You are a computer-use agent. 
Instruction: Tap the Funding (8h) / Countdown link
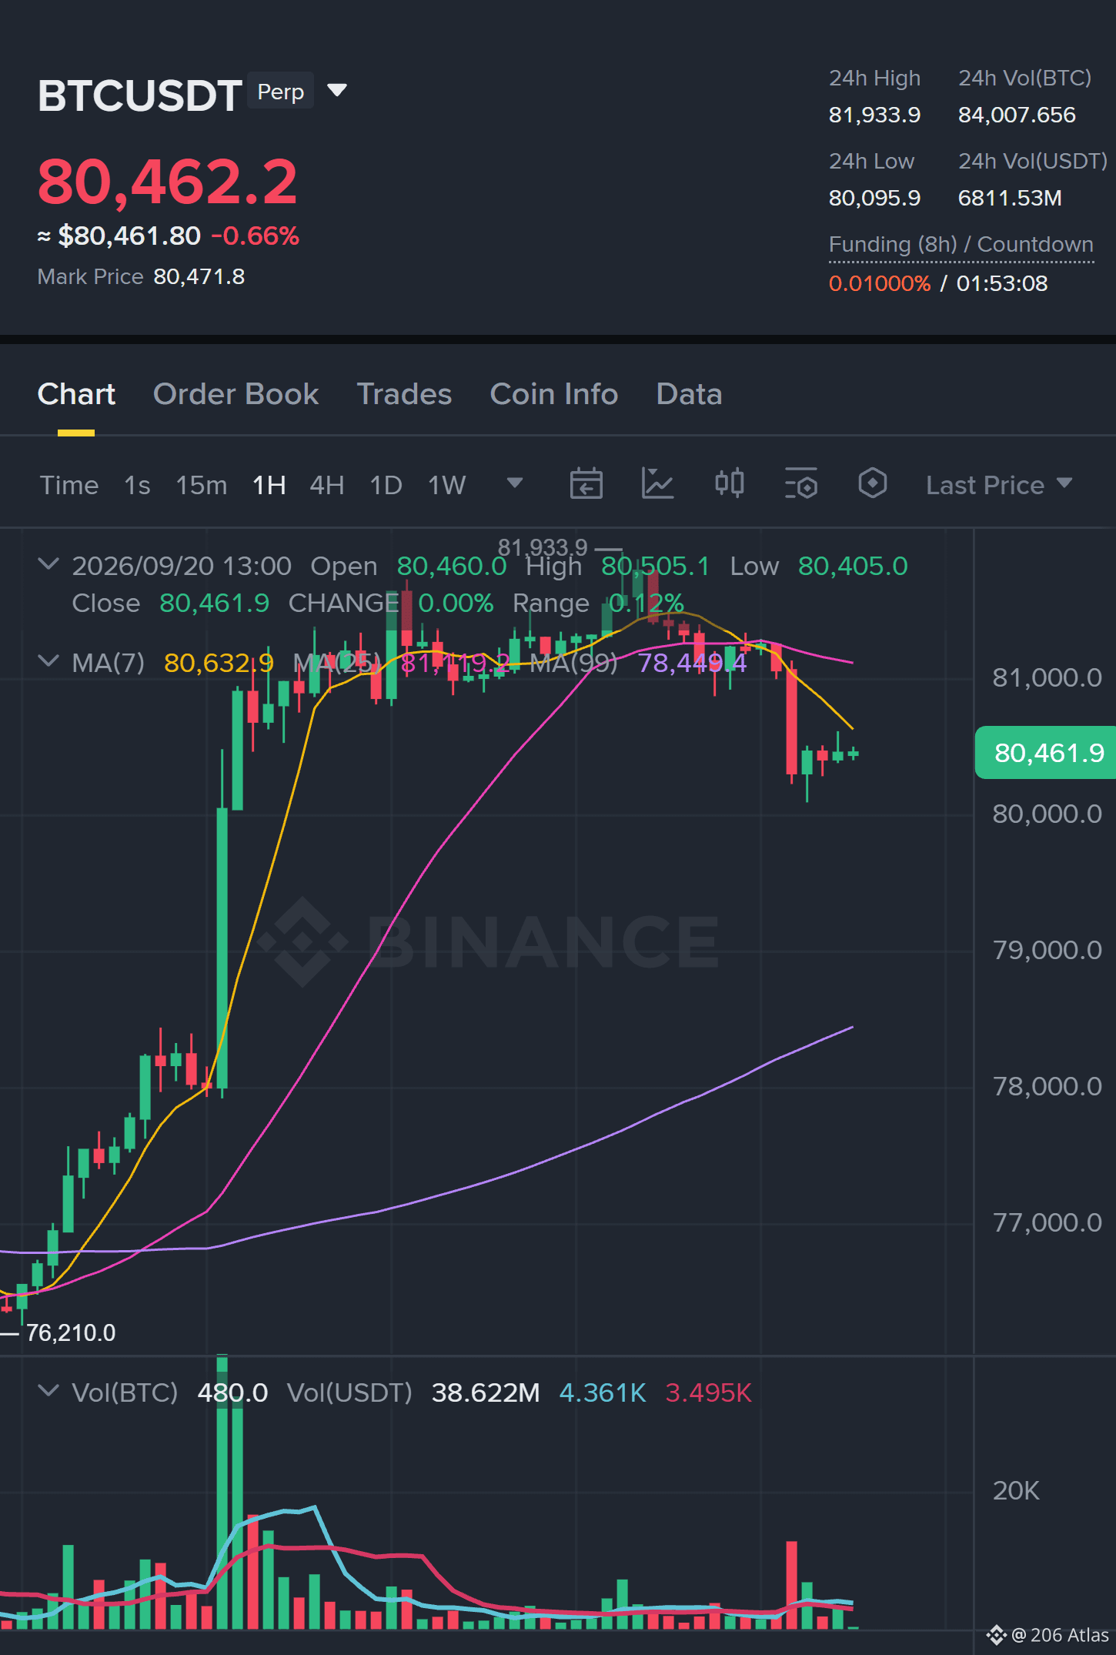[x=961, y=245]
